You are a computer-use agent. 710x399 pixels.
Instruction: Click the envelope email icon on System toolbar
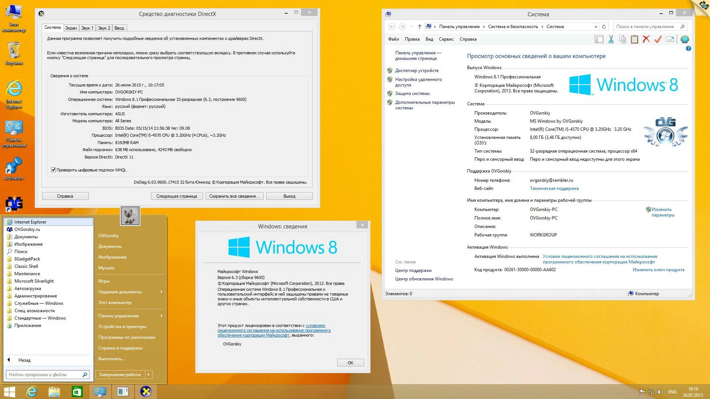tap(670, 39)
